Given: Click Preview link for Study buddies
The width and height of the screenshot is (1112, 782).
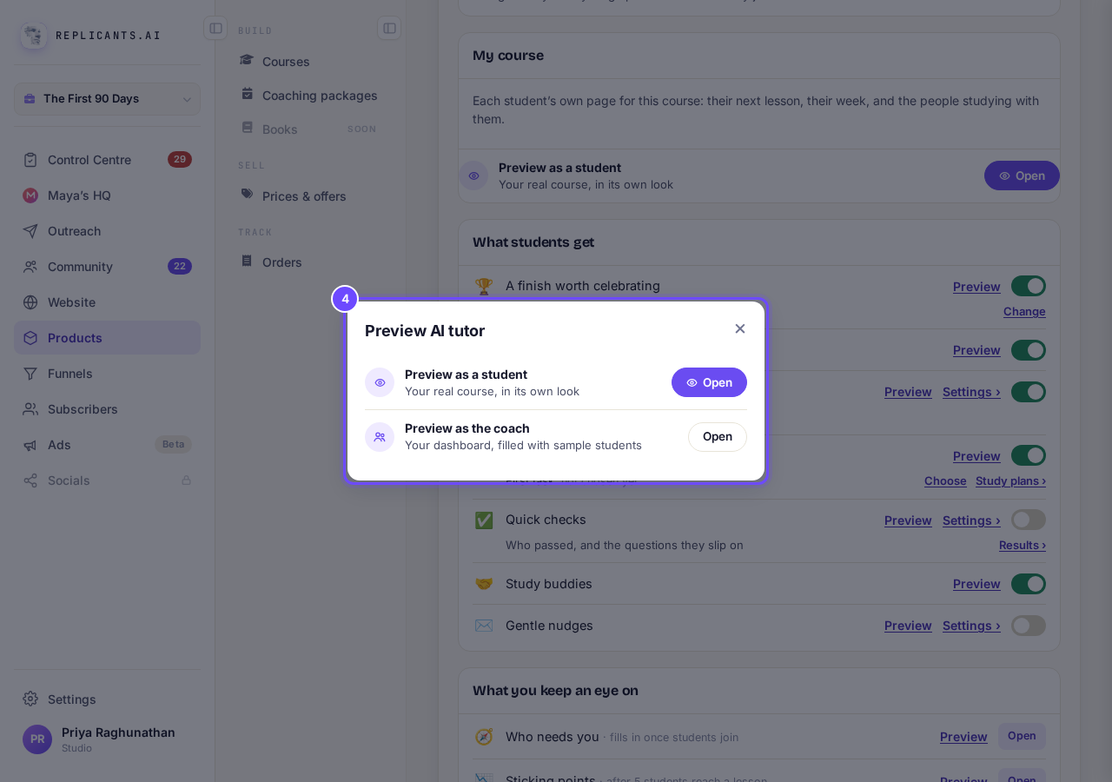Looking at the screenshot, I should pyautogui.click(x=976, y=584).
